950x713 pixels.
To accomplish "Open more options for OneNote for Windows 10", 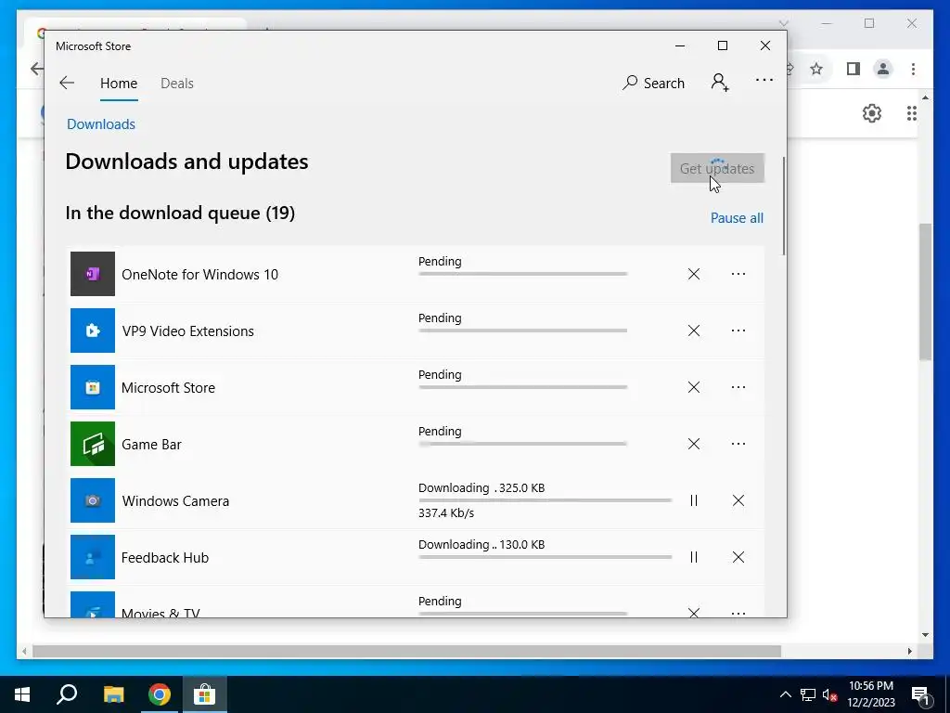I will click(738, 274).
